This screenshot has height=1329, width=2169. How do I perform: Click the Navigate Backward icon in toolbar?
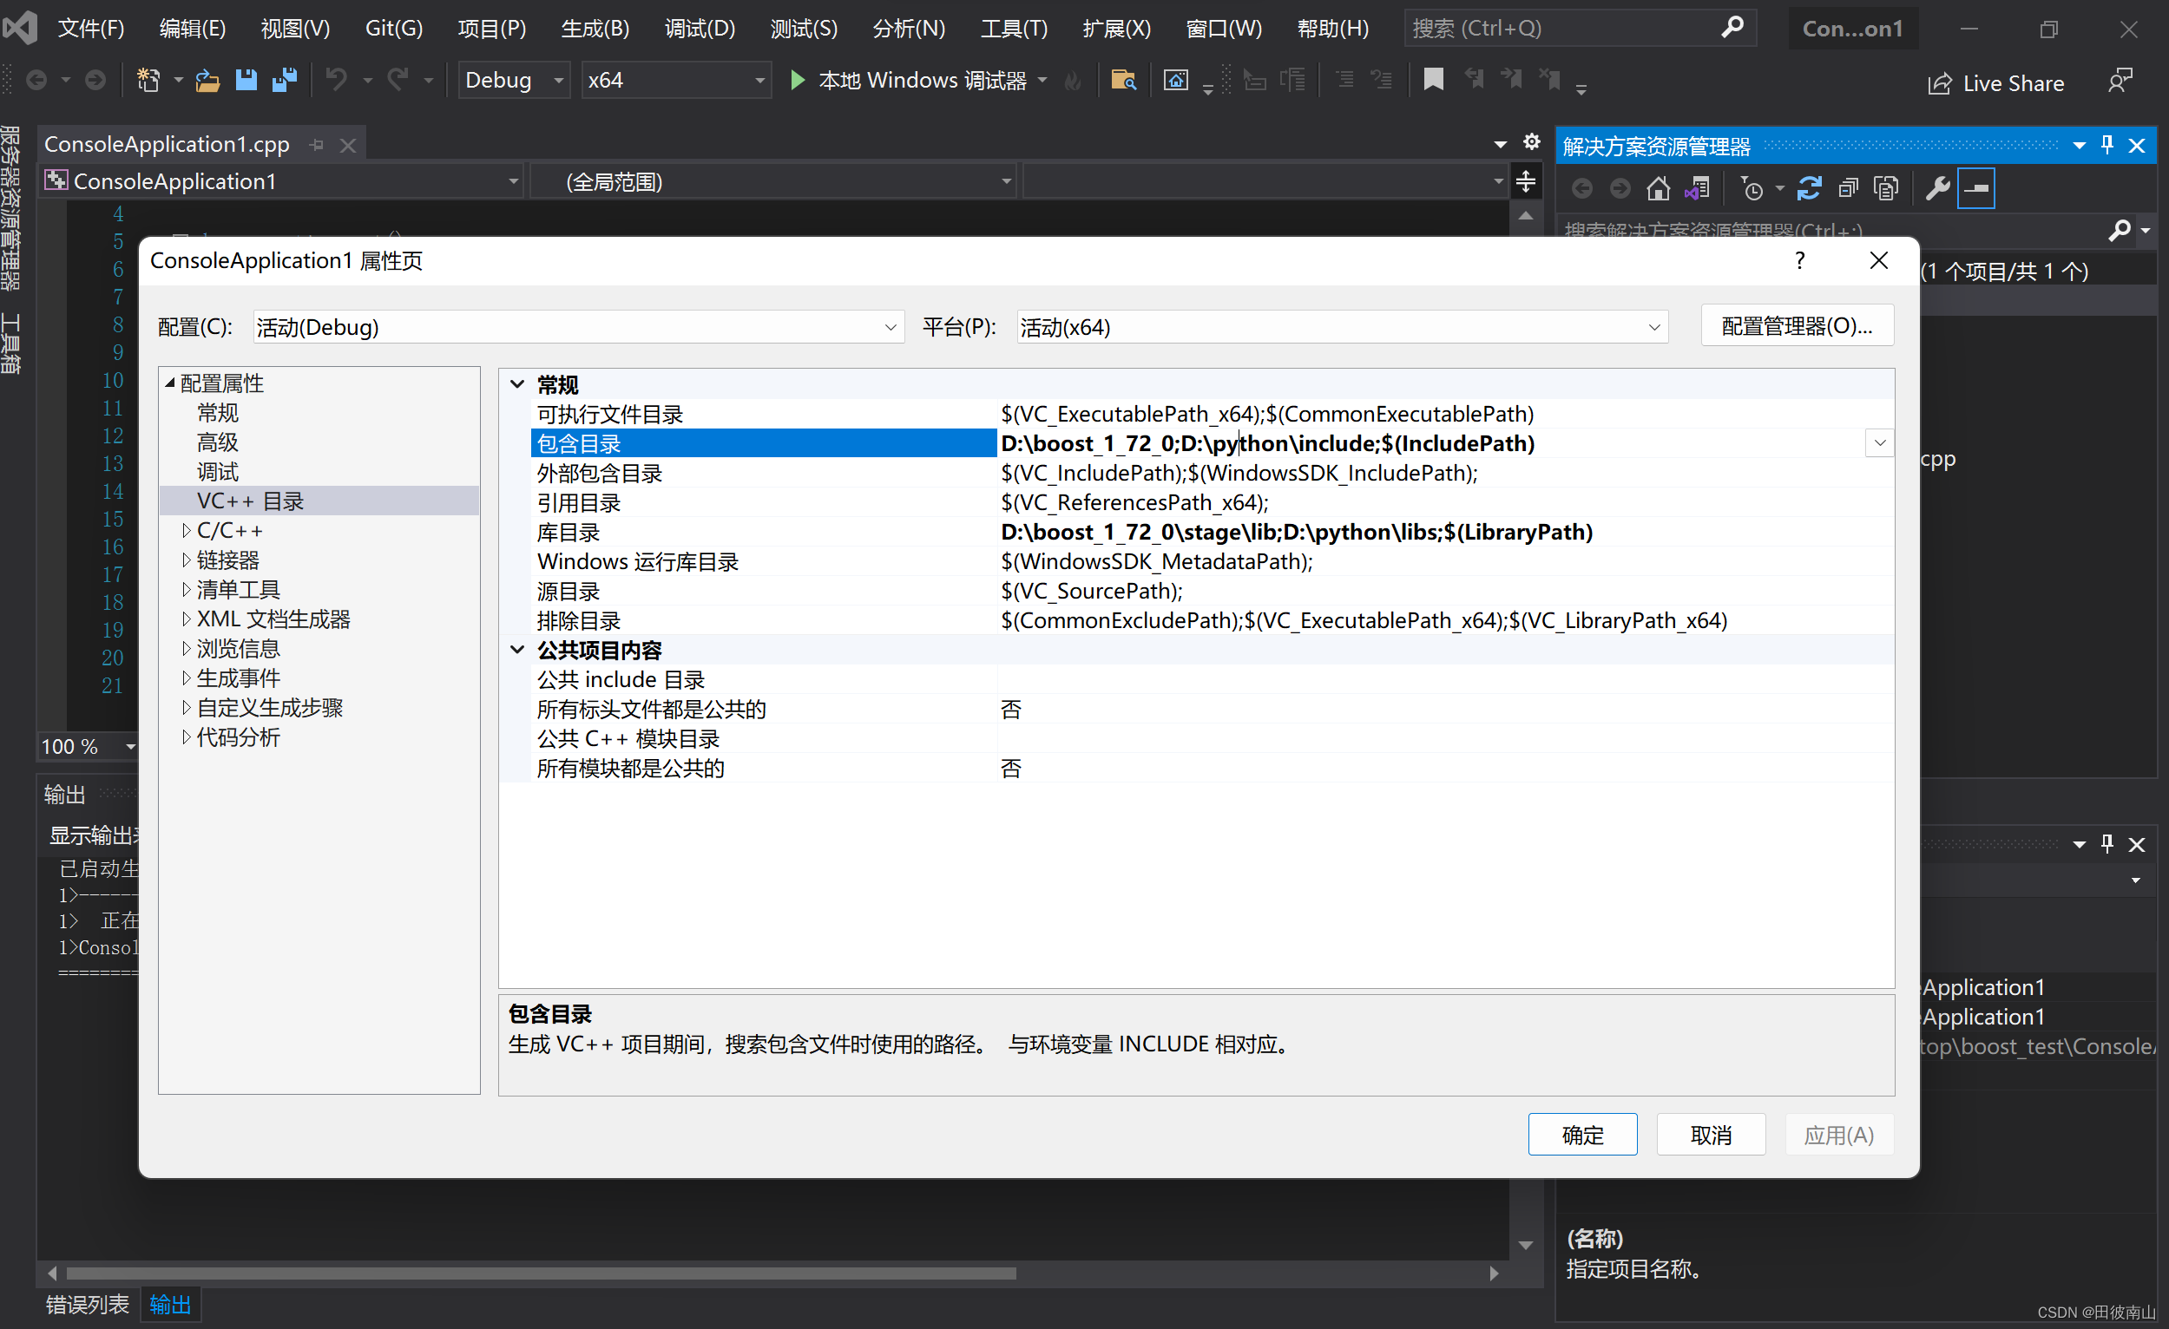pos(37,81)
